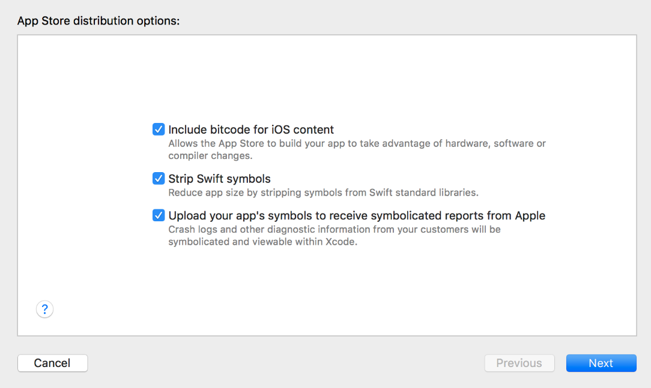Click the "symbolicated and viewable within Xcode." line
This screenshot has height=388, width=651.
(x=262, y=242)
